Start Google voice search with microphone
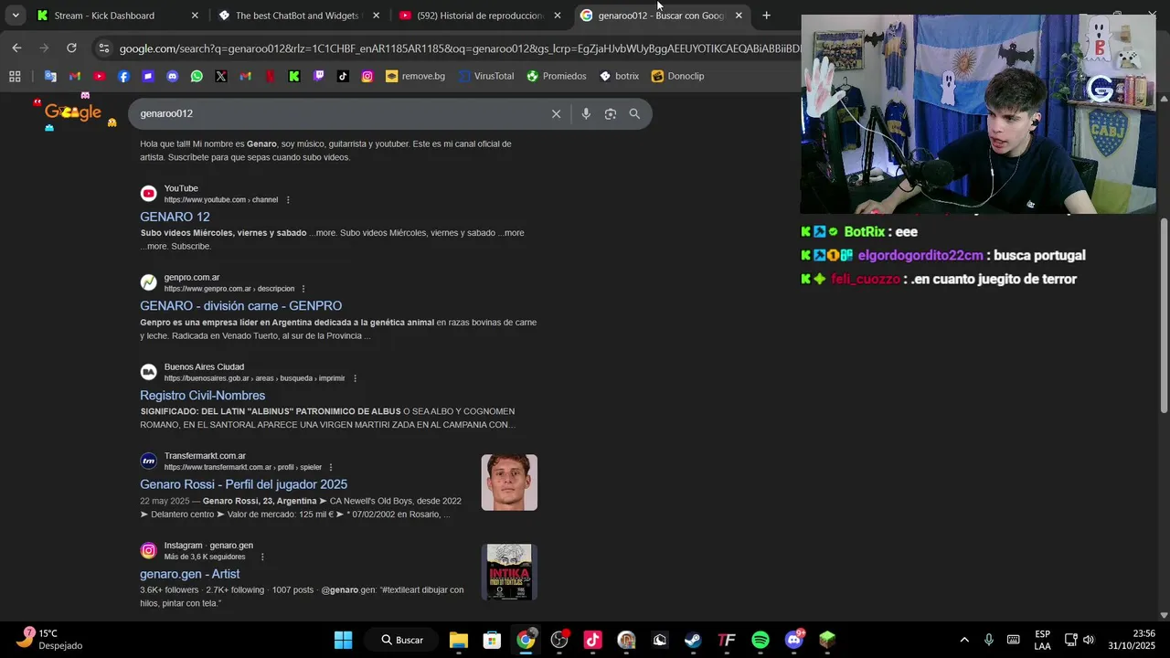1170x658 pixels. click(x=586, y=113)
